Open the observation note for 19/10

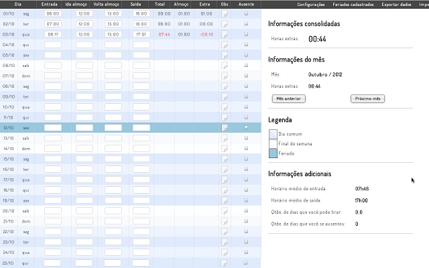point(225,200)
